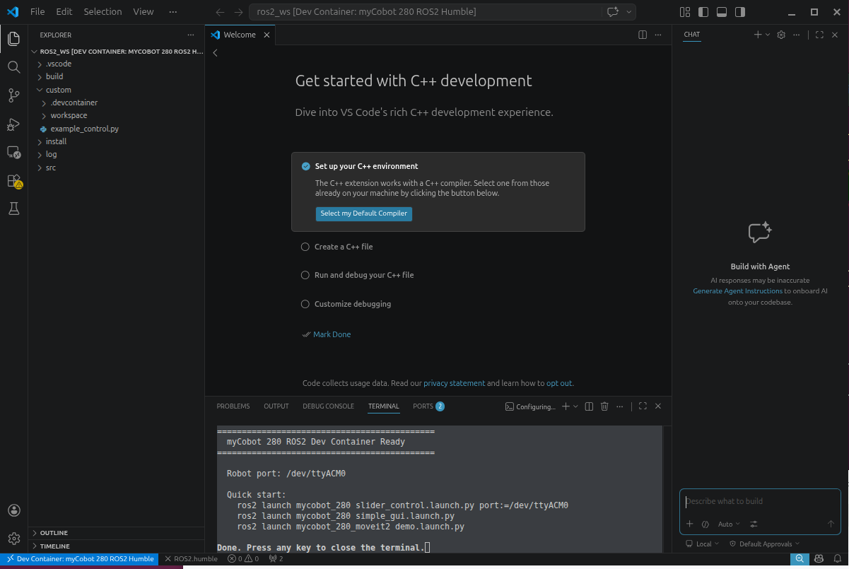Send the chat message arrow

click(831, 524)
